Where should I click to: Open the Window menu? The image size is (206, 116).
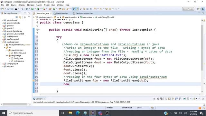point(60,5)
